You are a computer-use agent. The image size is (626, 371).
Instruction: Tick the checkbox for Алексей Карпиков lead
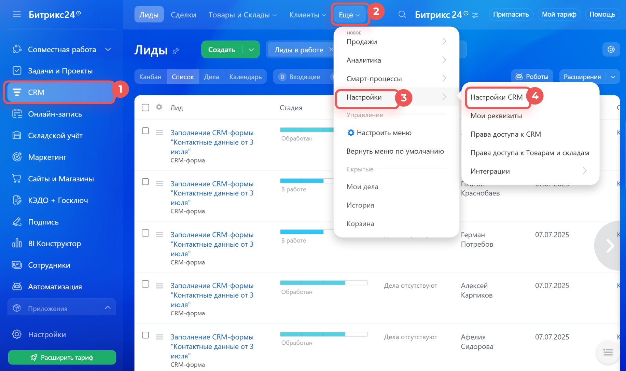coord(145,284)
